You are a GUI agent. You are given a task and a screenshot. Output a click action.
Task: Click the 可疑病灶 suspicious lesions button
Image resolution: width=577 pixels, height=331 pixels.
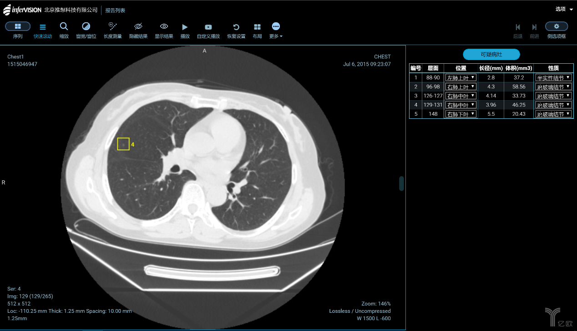coord(491,55)
